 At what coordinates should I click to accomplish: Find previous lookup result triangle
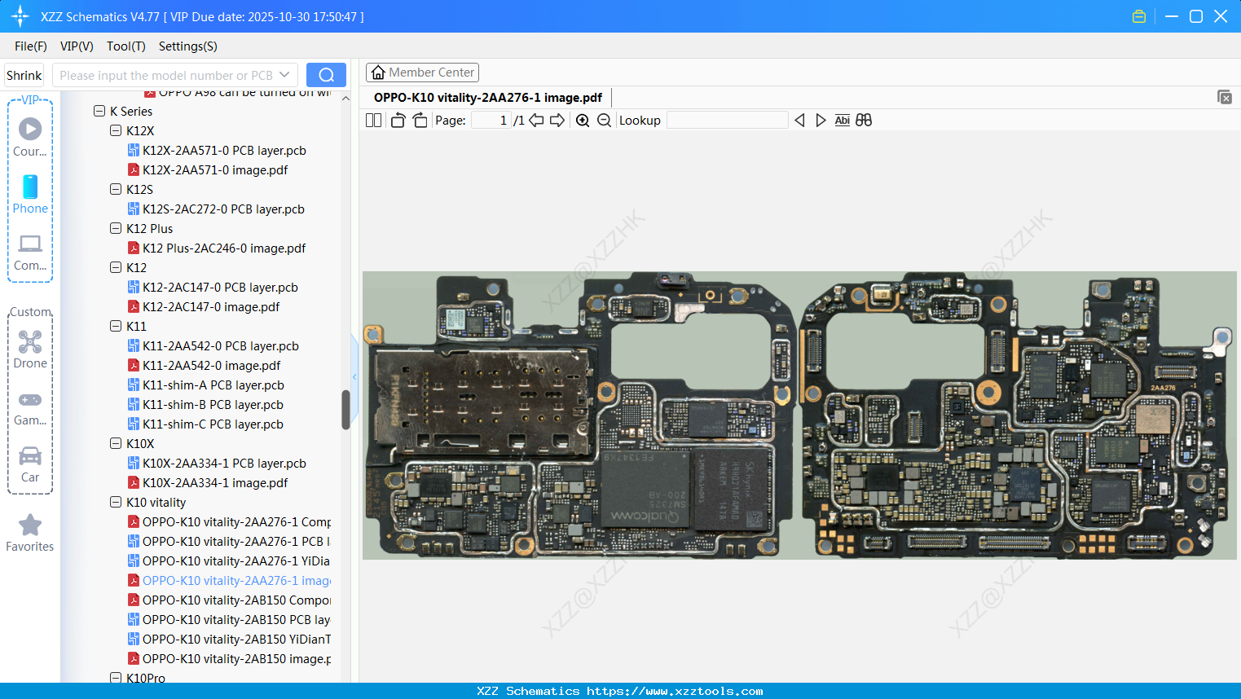[x=799, y=121]
